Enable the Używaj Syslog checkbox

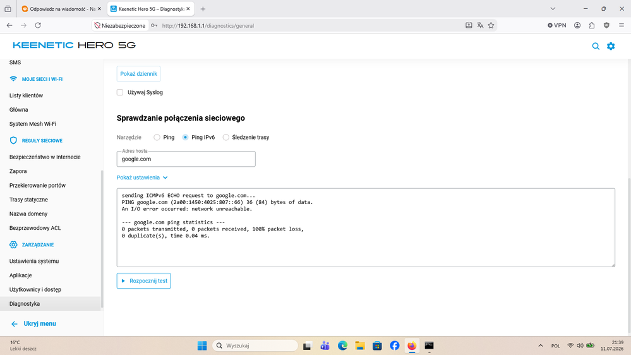pos(120,92)
